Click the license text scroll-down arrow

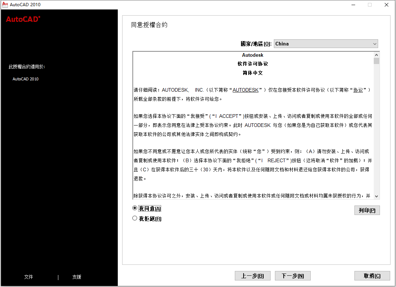[x=376, y=196]
